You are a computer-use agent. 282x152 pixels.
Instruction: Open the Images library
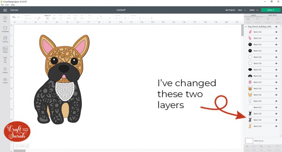(x=5, y=50)
